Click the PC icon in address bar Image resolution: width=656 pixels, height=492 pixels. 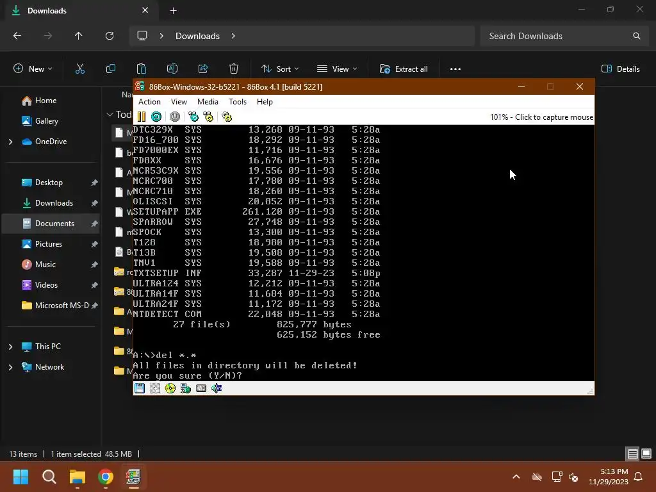(142, 36)
